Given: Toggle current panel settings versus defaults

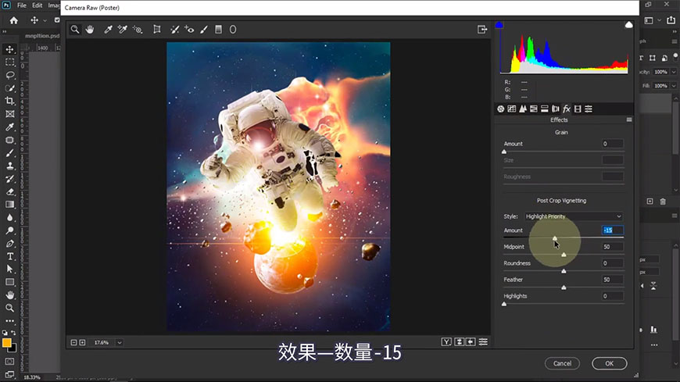Looking at the screenshot, I should pyautogui.click(x=483, y=342).
